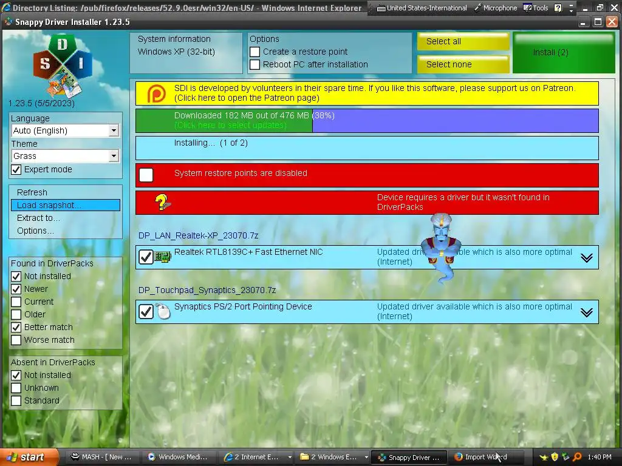622x466 pixels.
Task: Open the Language dropdown
Action: [66, 130]
